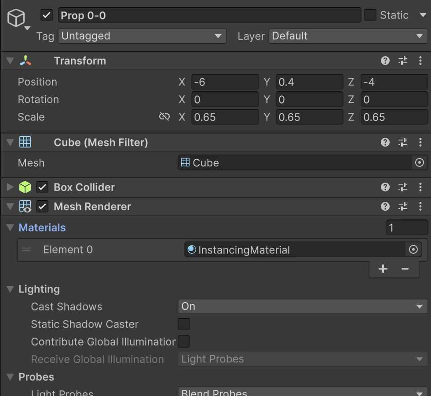Viewport: 431px width, 396px height.
Task: Open the Cast Shadows dropdown
Action: (x=303, y=306)
